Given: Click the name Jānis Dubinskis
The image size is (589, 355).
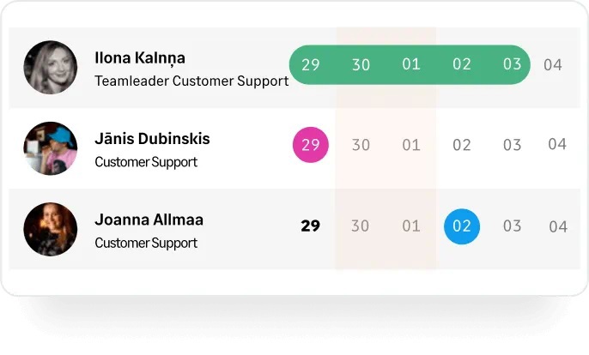Looking at the screenshot, I should (x=152, y=138).
